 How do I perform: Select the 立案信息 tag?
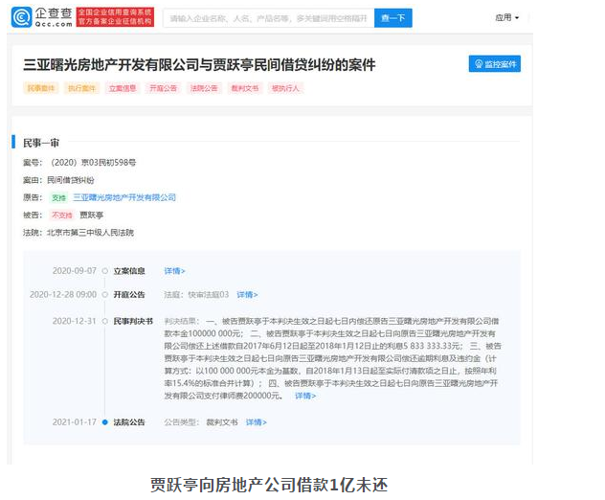pyautogui.click(x=123, y=88)
